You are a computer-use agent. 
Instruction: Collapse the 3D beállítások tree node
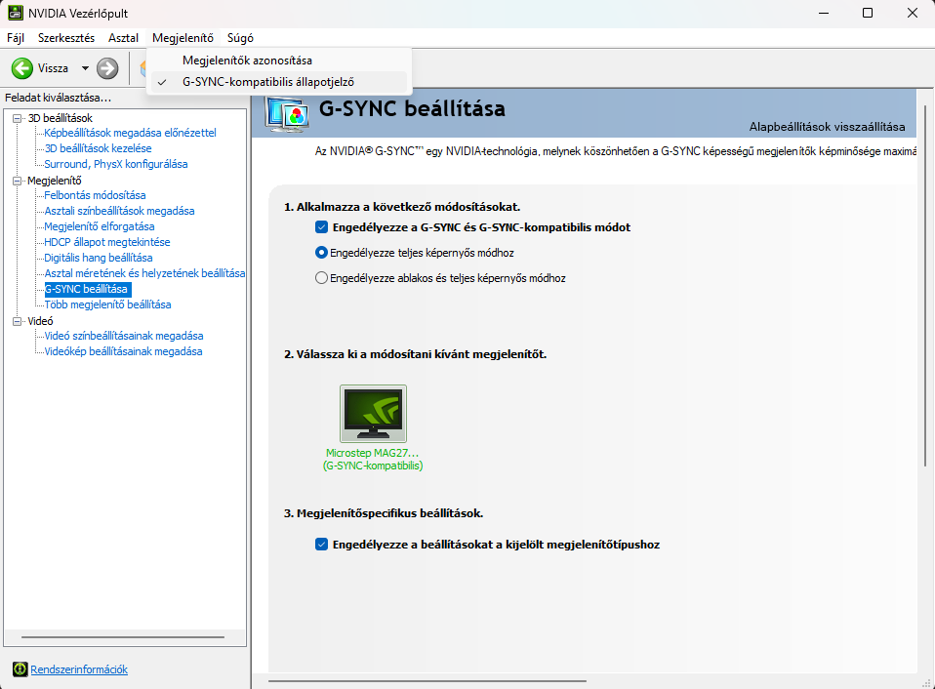18,118
